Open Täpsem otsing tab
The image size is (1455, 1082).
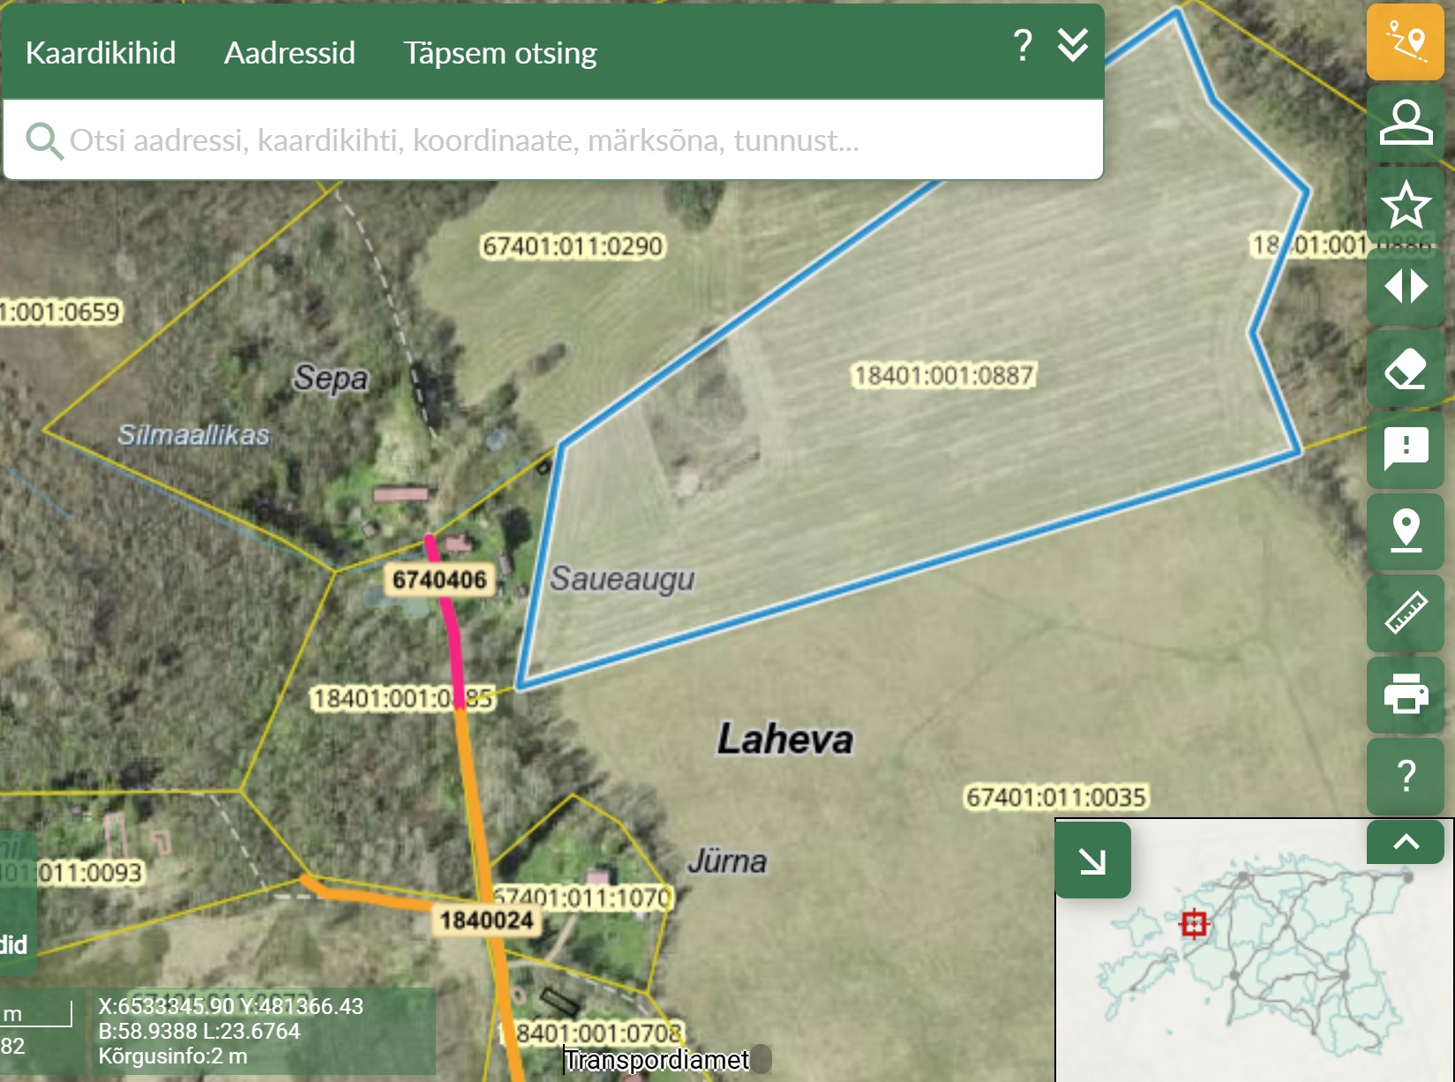click(x=499, y=53)
